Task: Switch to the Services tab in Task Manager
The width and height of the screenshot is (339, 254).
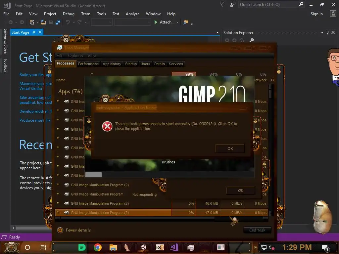Action: (x=176, y=64)
